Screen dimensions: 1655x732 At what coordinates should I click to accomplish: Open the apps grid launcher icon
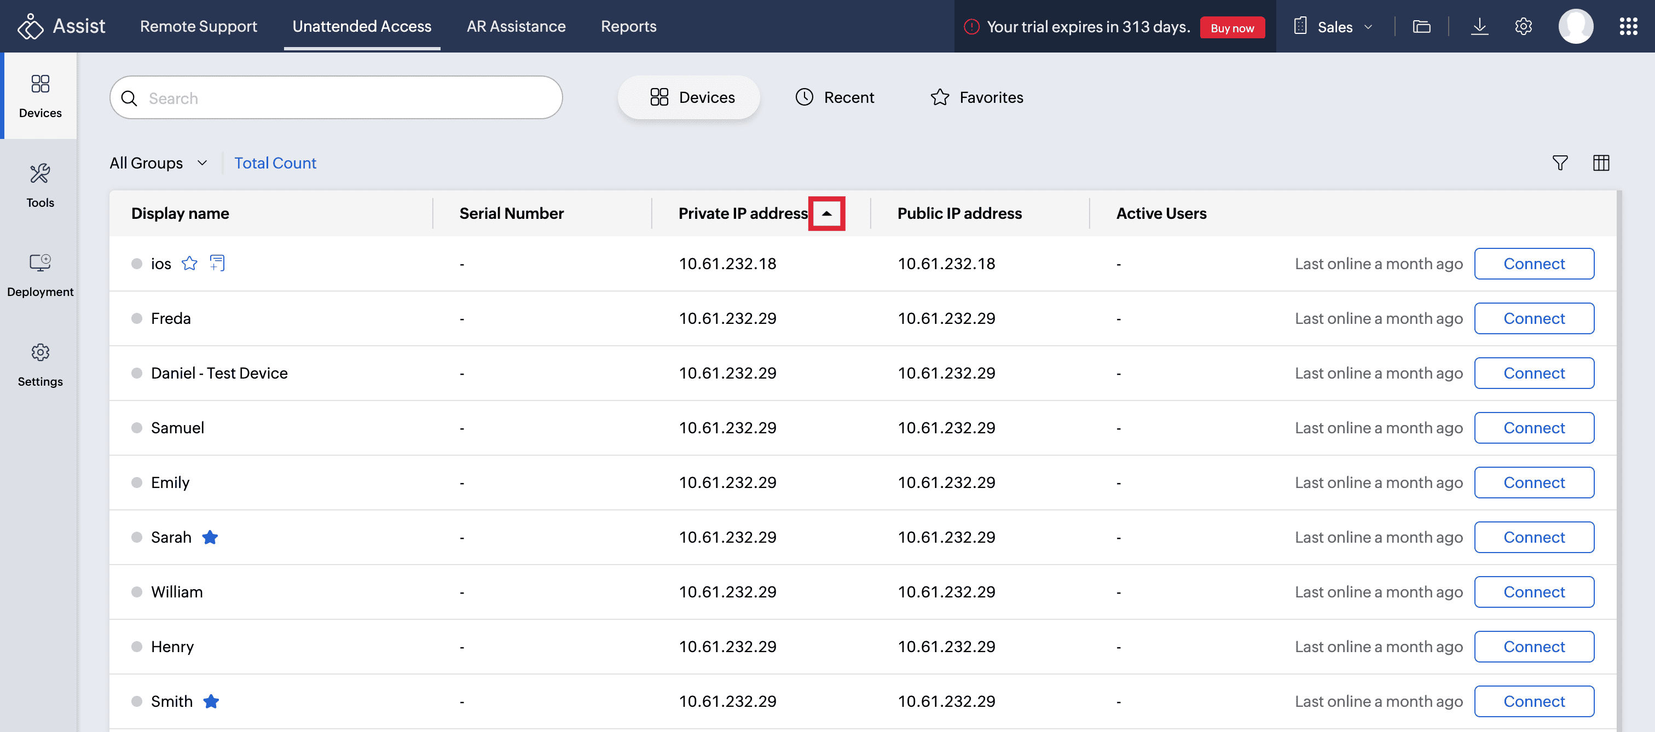coord(1628,26)
